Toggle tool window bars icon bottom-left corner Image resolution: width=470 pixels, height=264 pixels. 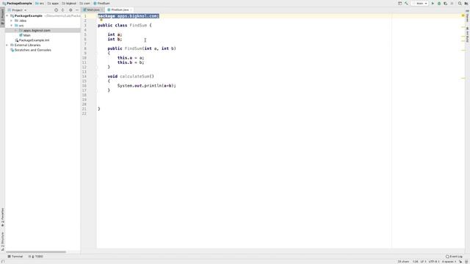(x=2, y=261)
